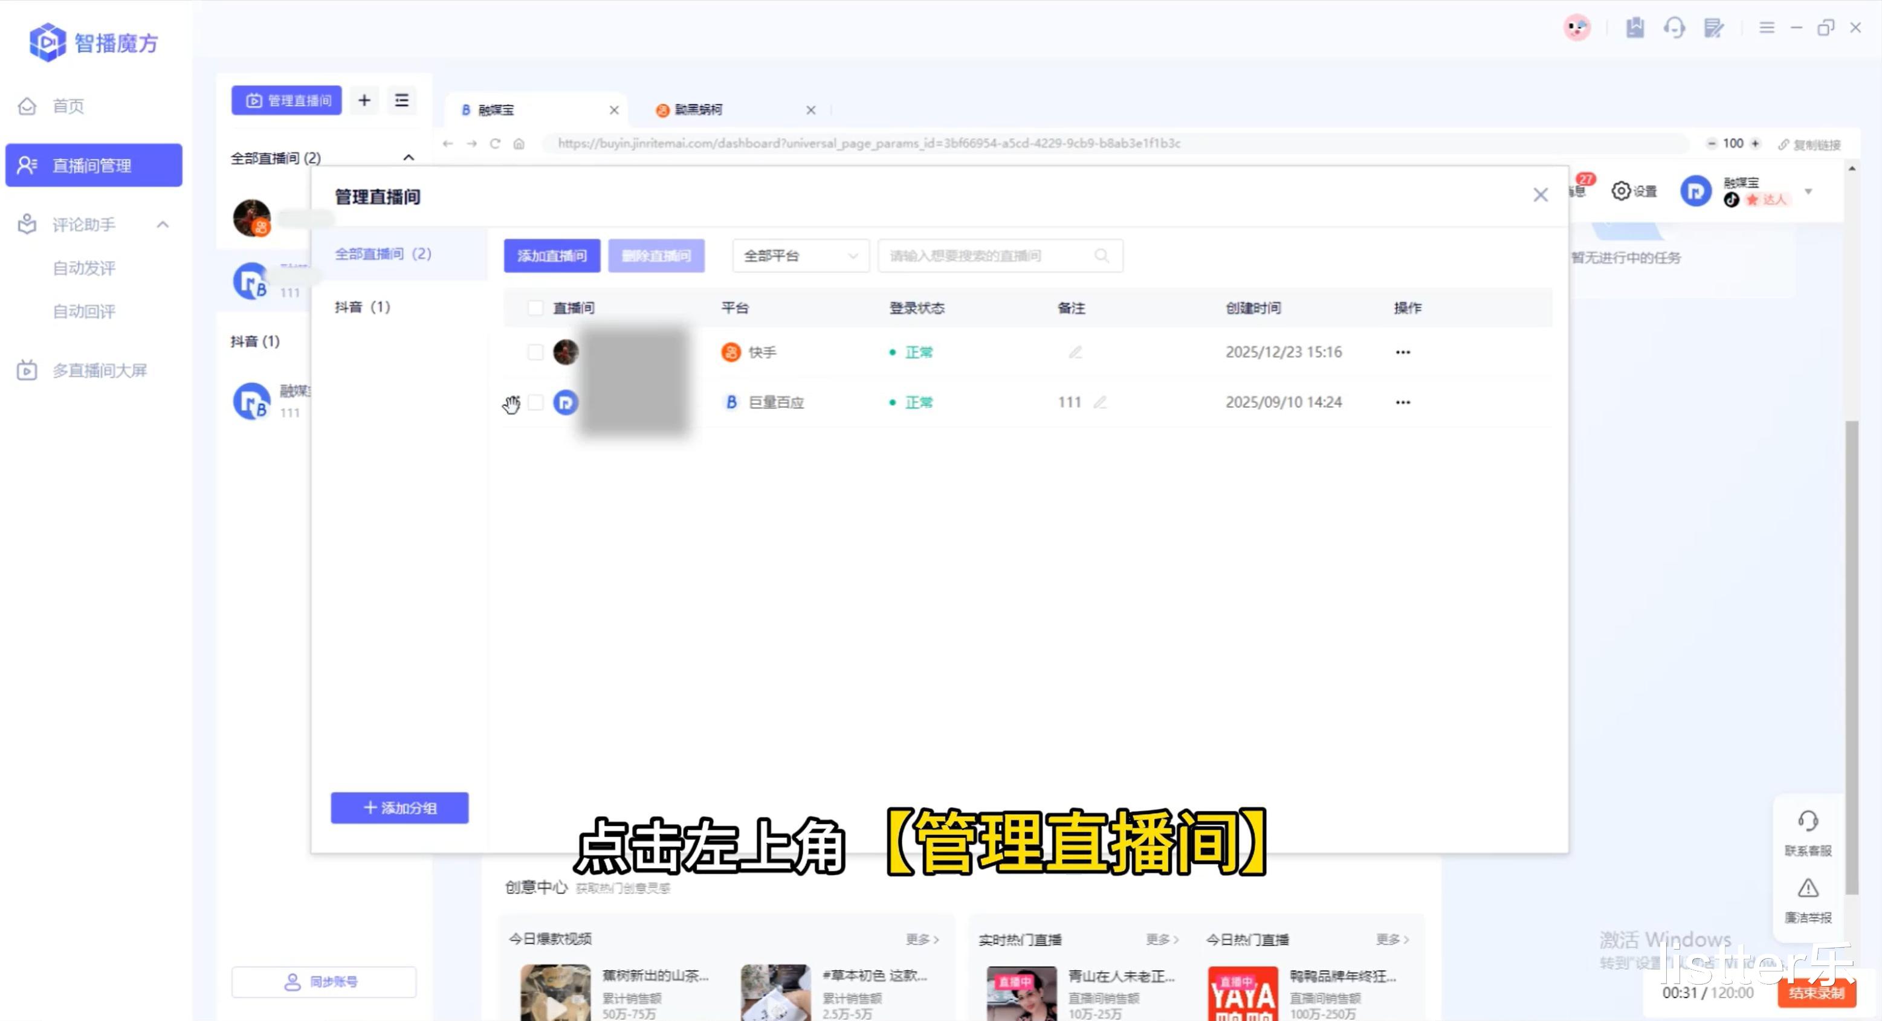
Task: Select the 抖音 (1) group in dialog
Action: pos(363,307)
